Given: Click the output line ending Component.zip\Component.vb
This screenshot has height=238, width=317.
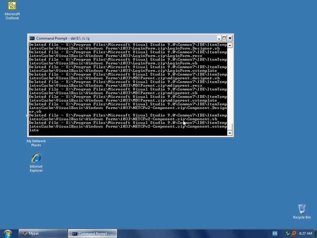Looking at the screenshot, I should click(x=123, y=119).
